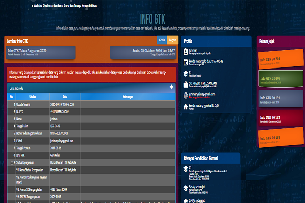Image resolution: width=305 pixels, height=203 pixels.
Task: Expand Data Individu panel with plus icon
Action: pyautogui.click(x=171, y=87)
